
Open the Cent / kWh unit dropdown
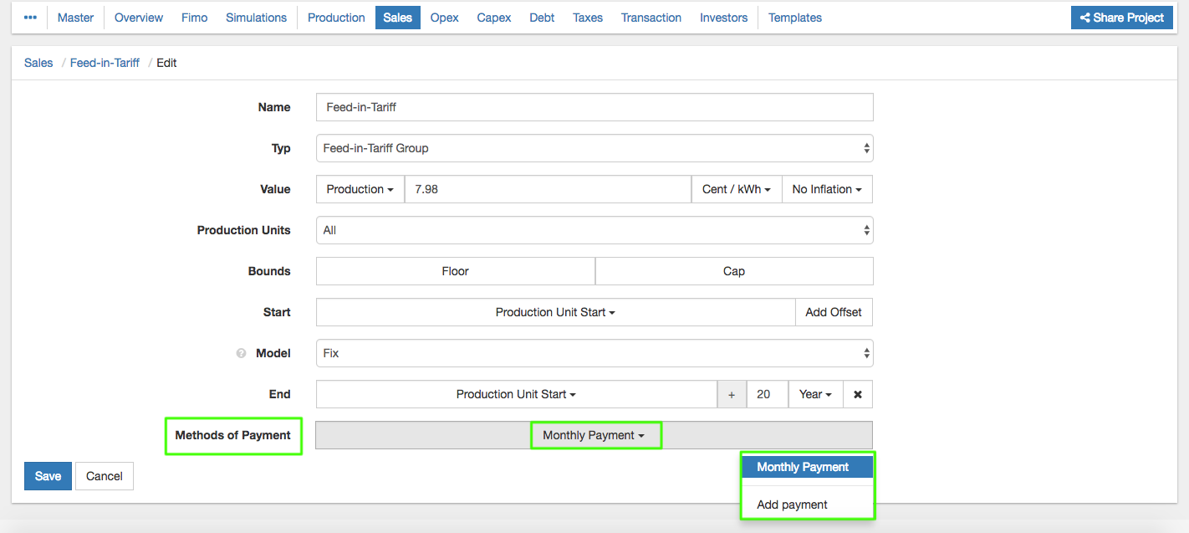point(736,189)
